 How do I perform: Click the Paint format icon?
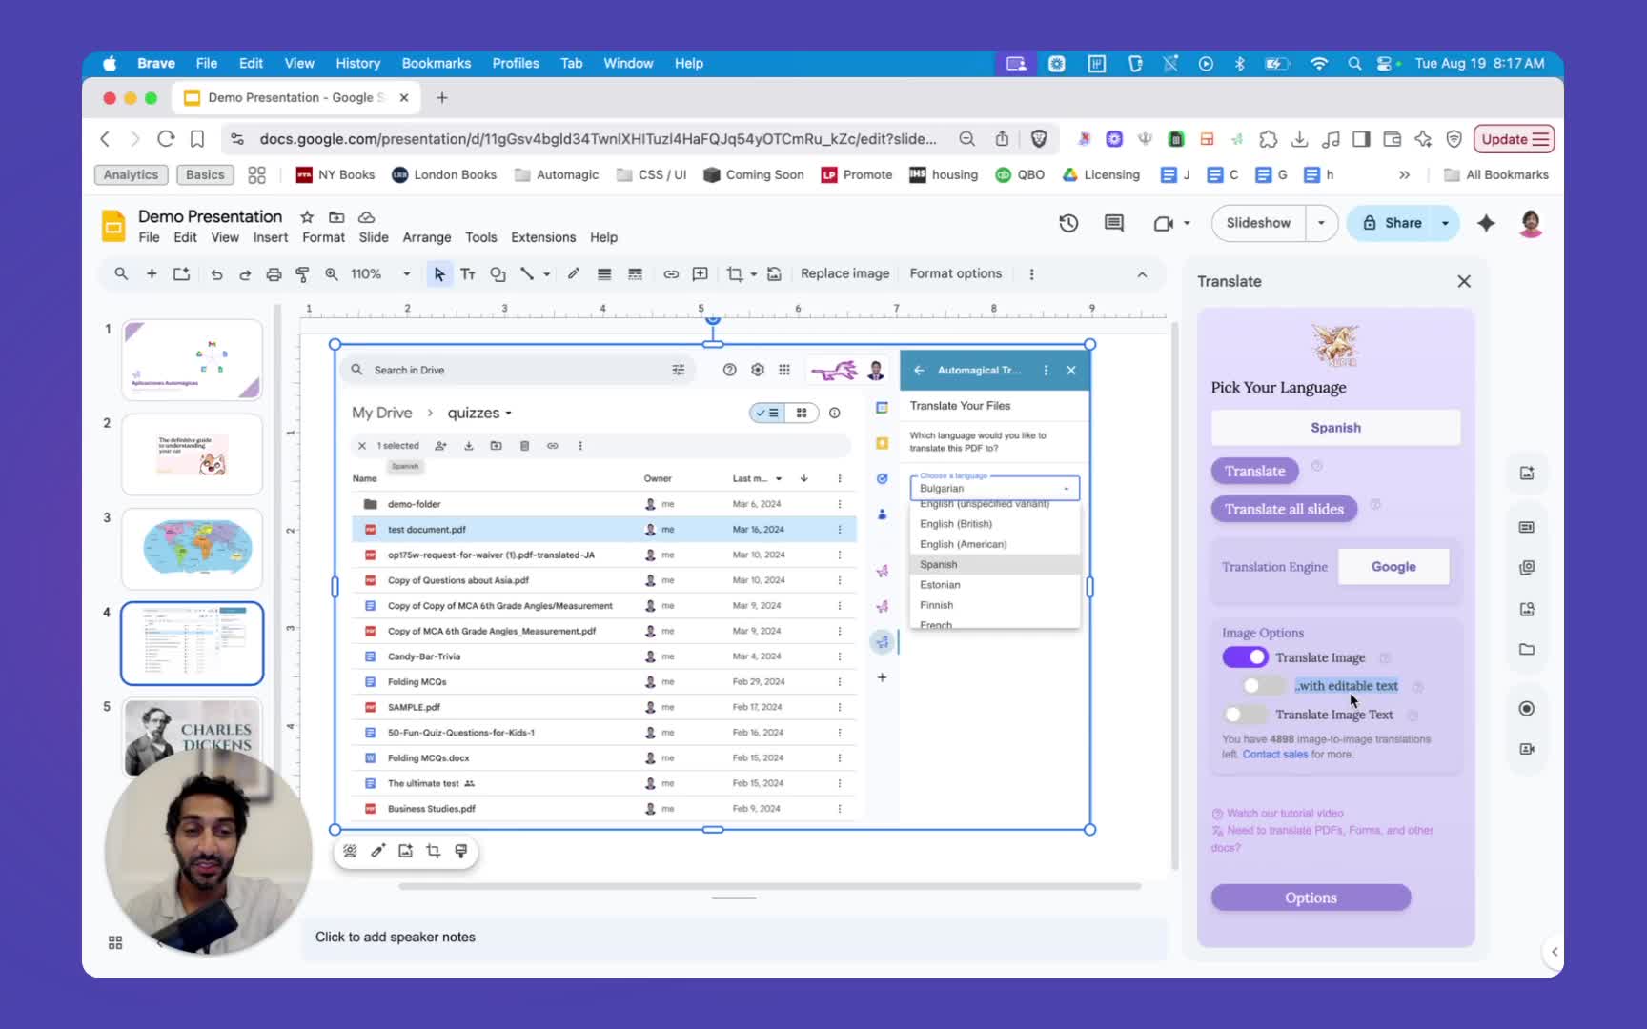click(302, 274)
